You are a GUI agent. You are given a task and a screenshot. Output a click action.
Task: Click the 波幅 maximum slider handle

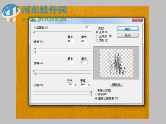36,73
